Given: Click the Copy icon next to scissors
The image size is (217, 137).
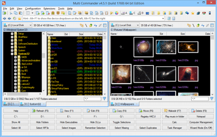Looking at the screenshot, I should point(15,13).
